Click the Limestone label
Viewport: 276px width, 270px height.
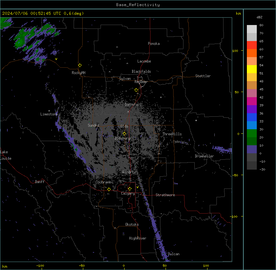click(49, 114)
